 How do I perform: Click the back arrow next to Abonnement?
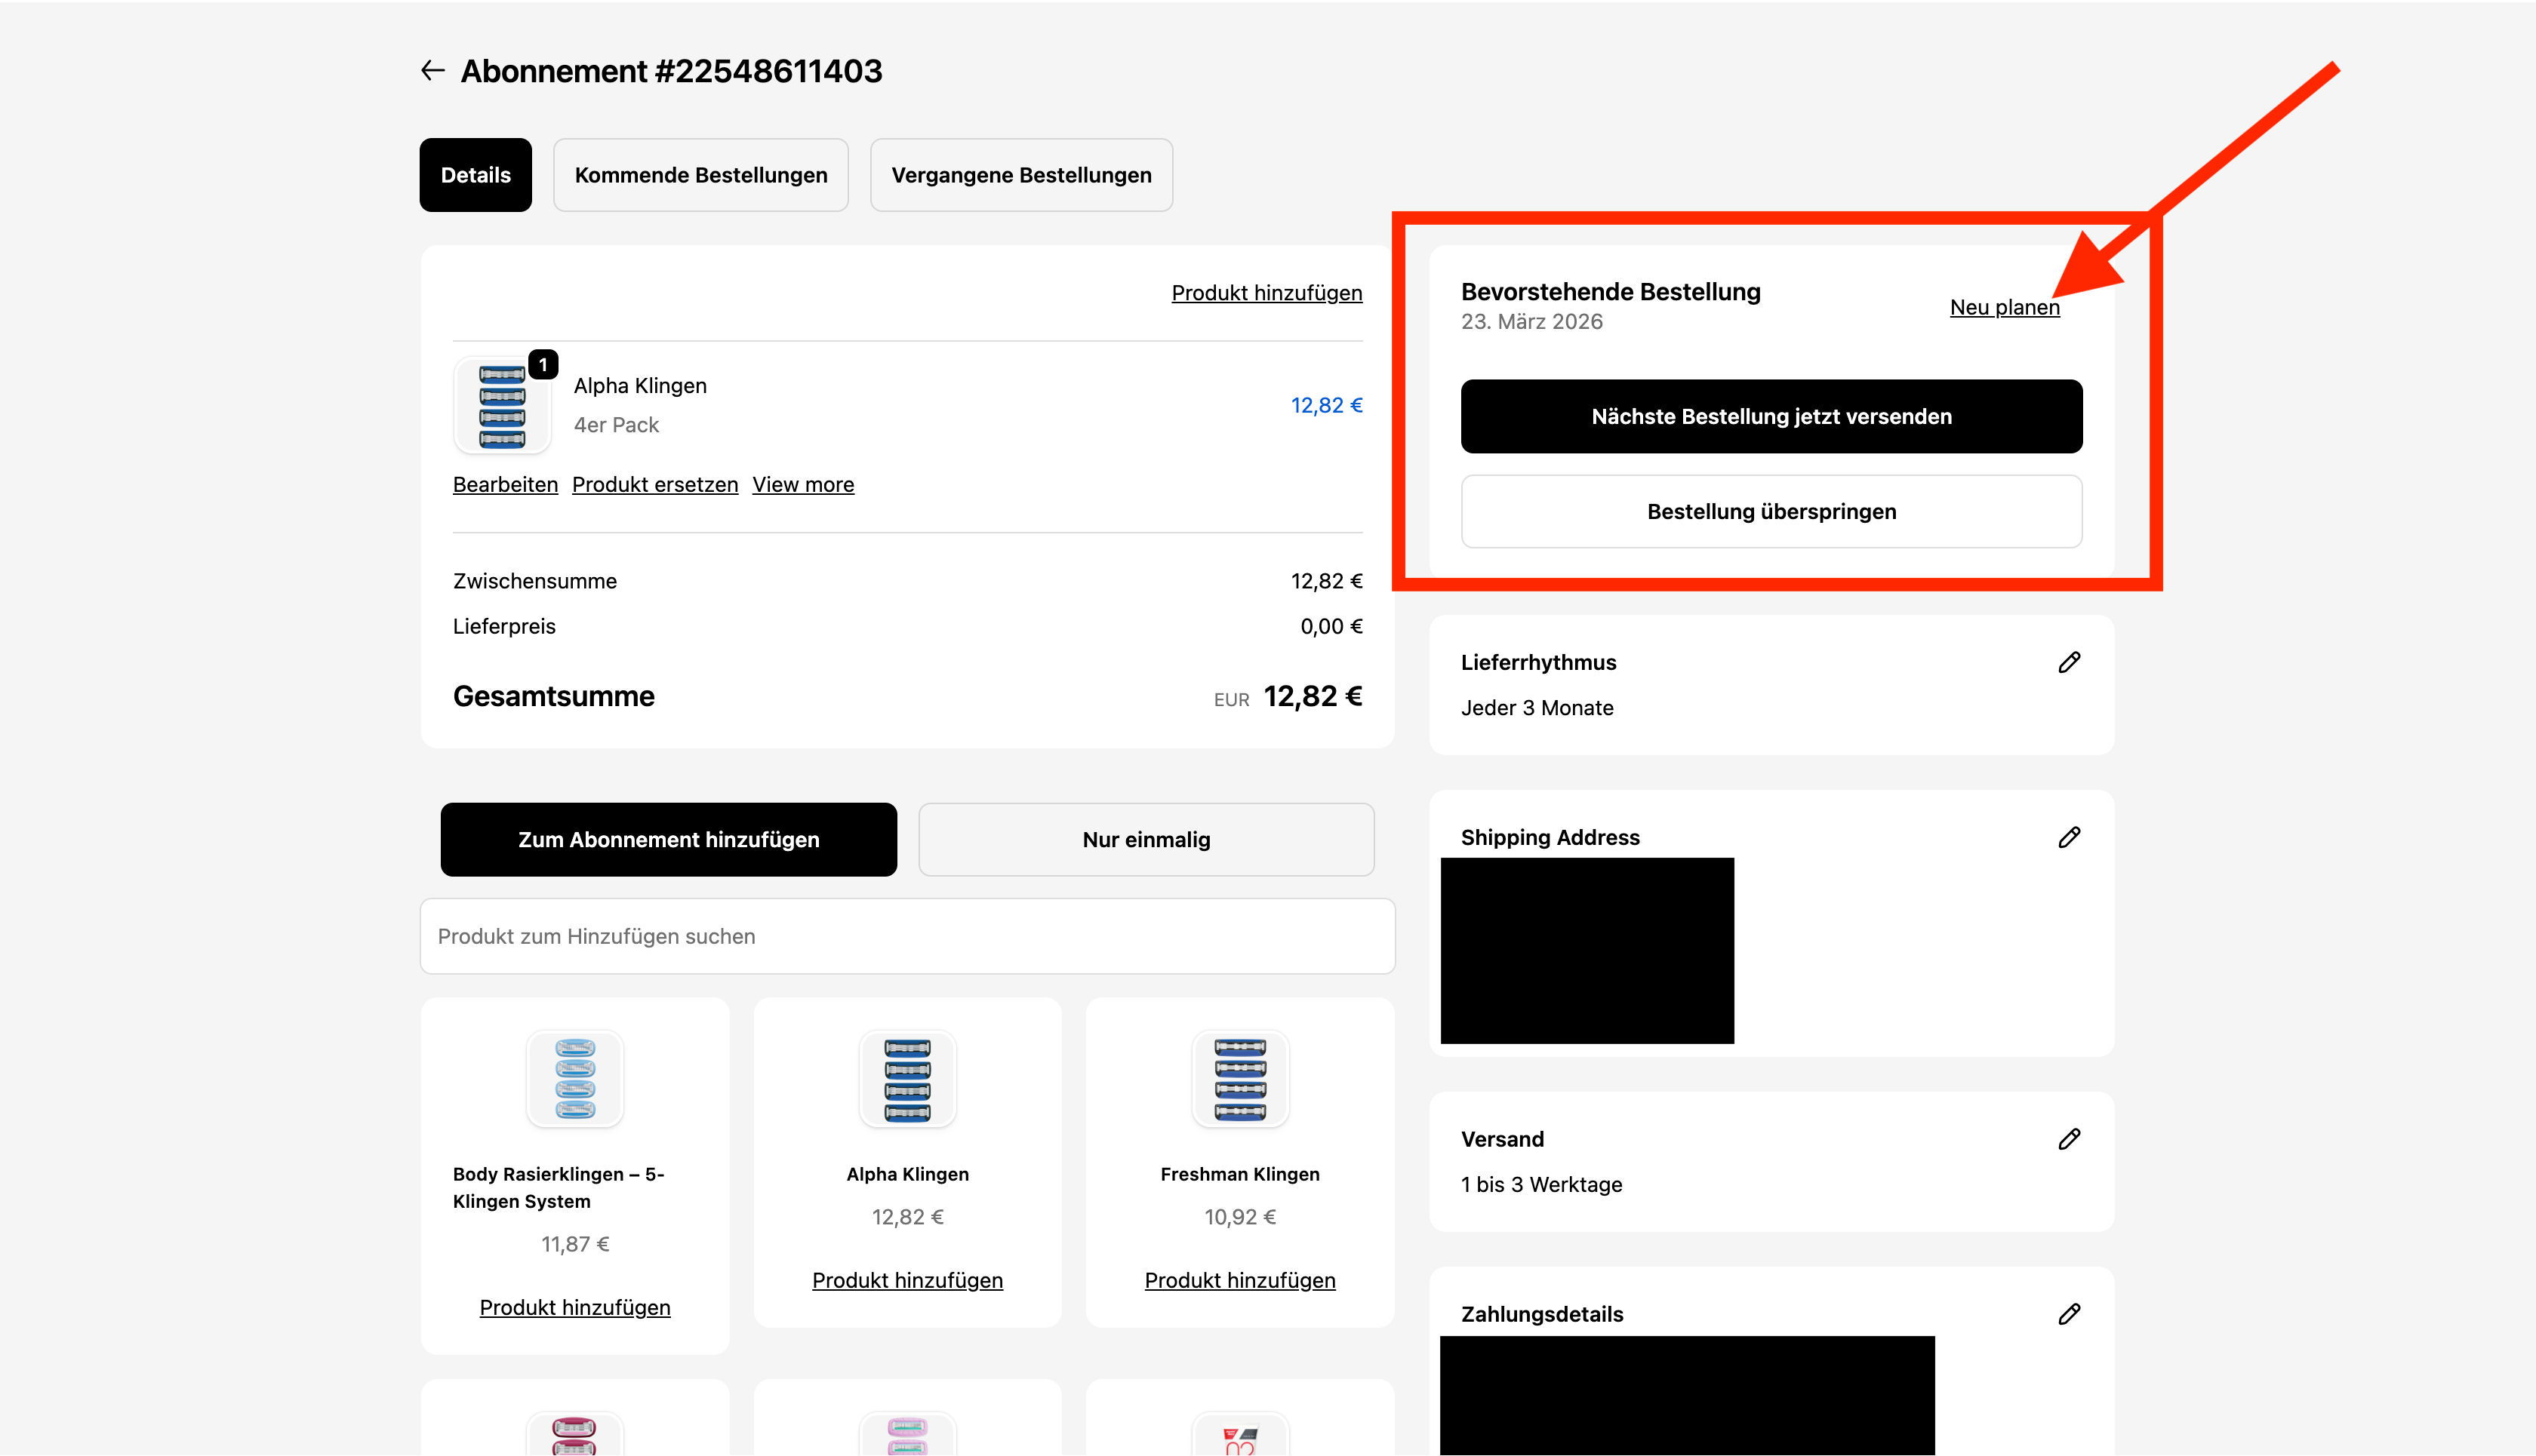pyautogui.click(x=432, y=71)
